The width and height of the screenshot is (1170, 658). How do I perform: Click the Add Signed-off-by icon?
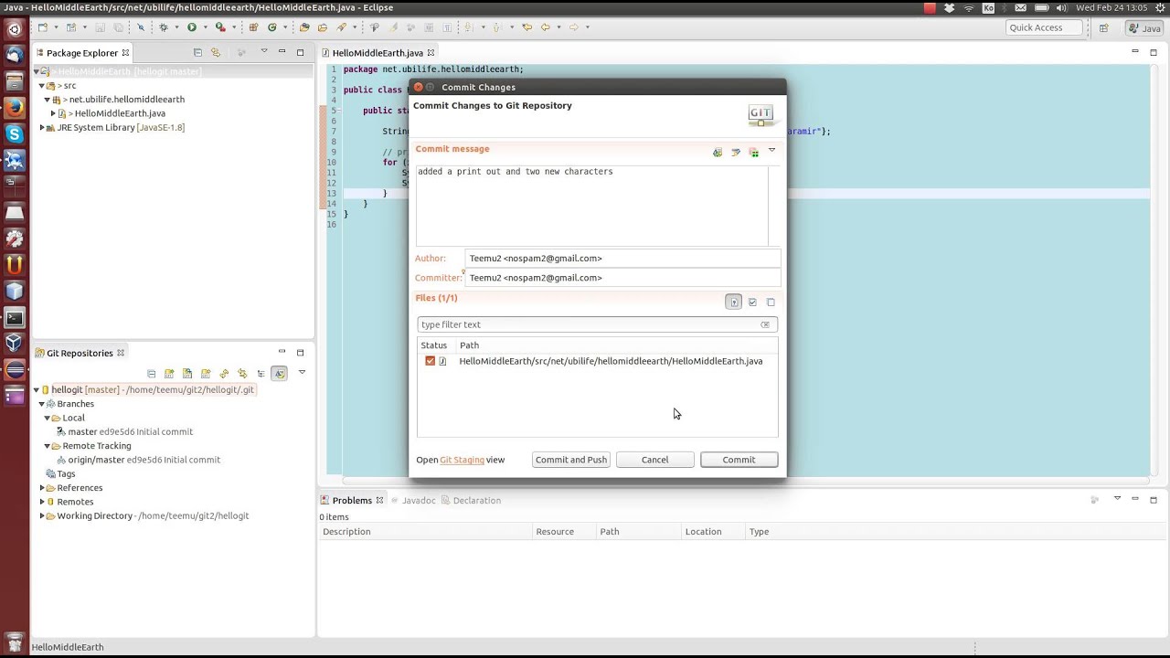click(736, 152)
